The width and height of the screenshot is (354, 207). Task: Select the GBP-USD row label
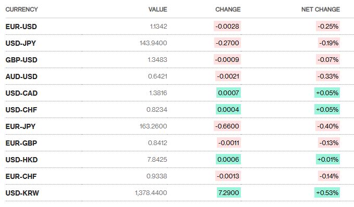click(21, 60)
